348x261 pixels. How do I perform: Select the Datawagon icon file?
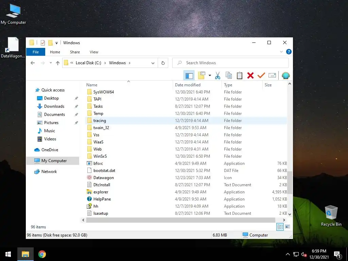coord(103,177)
